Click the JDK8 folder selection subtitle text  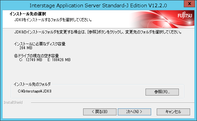[53, 20]
